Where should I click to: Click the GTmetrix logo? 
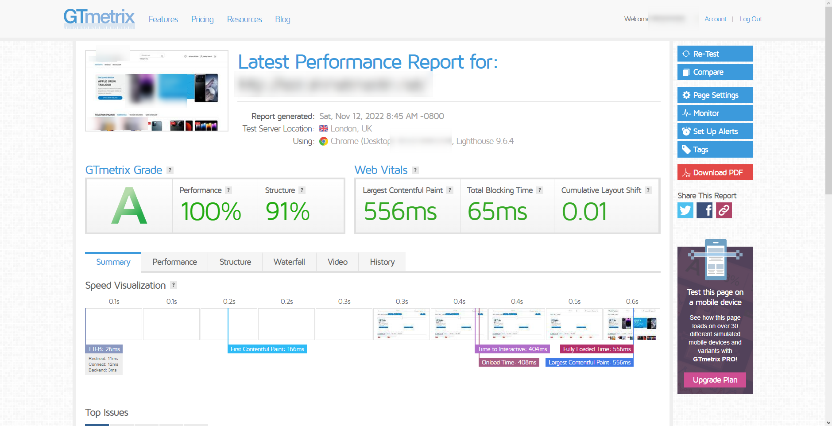coord(99,18)
